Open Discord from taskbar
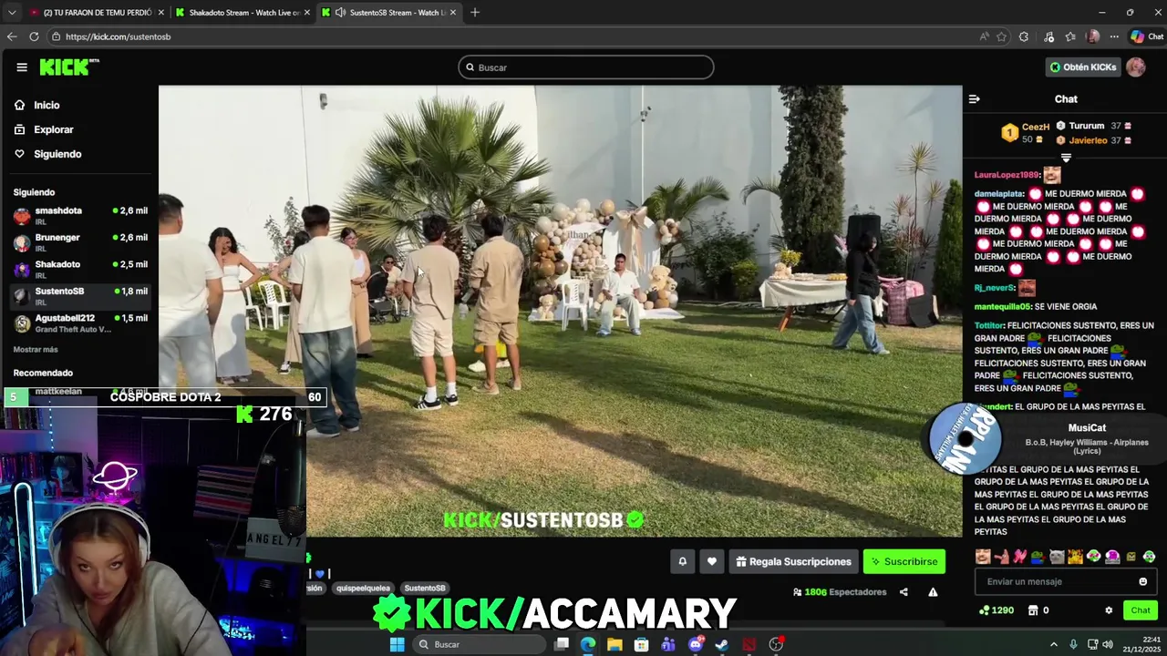 click(696, 644)
